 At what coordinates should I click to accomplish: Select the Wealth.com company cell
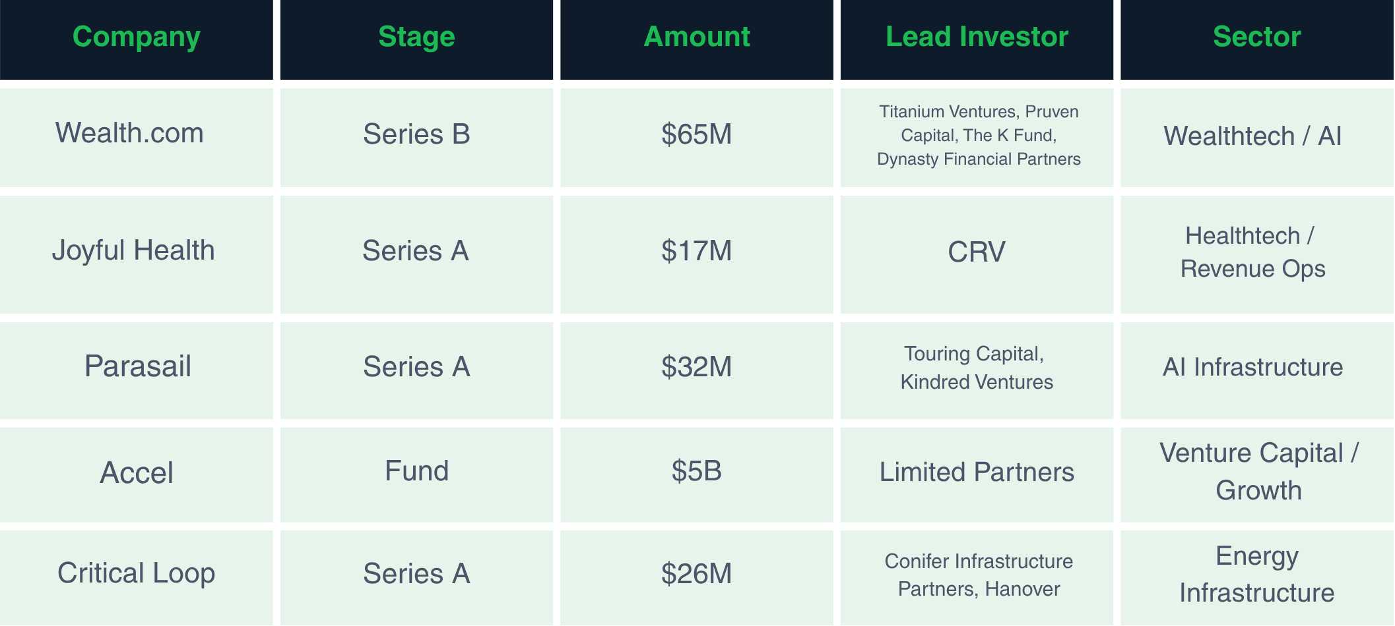tap(137, 137)
